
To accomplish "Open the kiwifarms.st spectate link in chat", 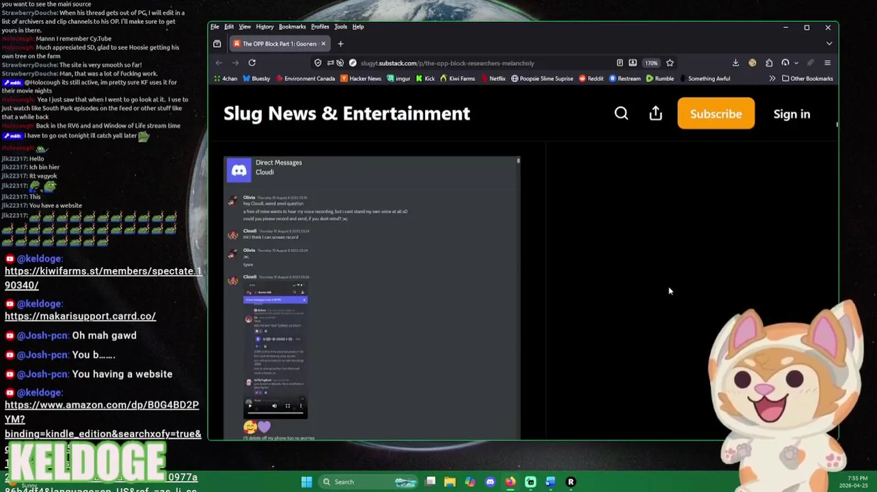I will (x=103, y=278).
